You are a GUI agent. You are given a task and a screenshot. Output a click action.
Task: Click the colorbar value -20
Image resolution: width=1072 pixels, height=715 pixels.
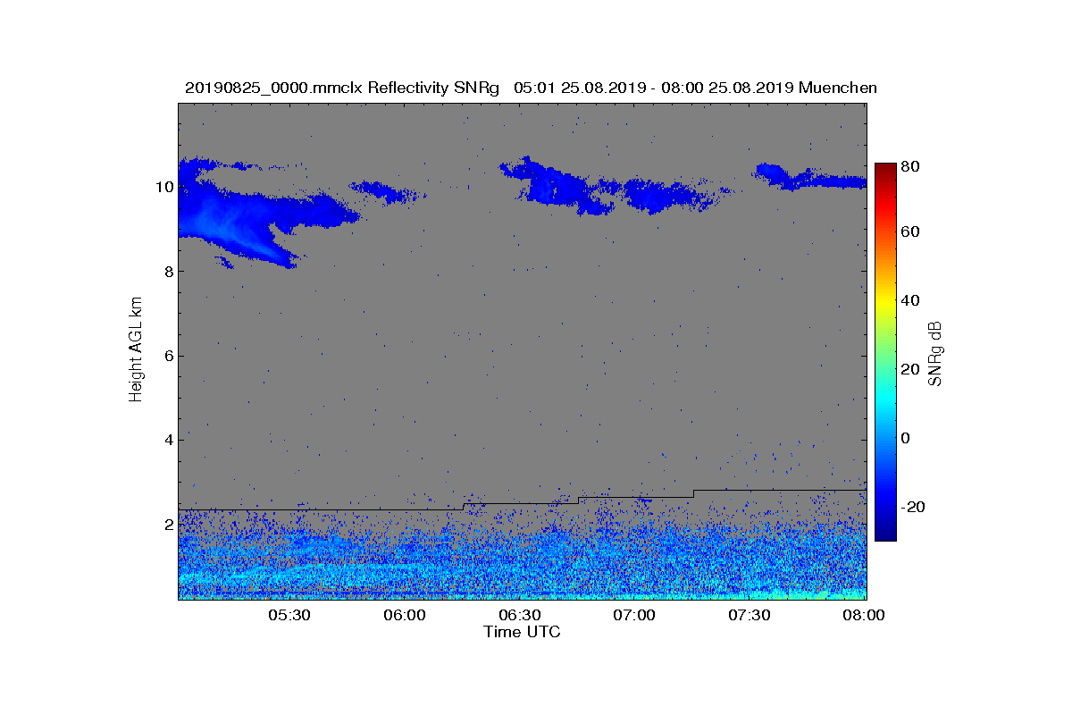[x=915, y=507]
